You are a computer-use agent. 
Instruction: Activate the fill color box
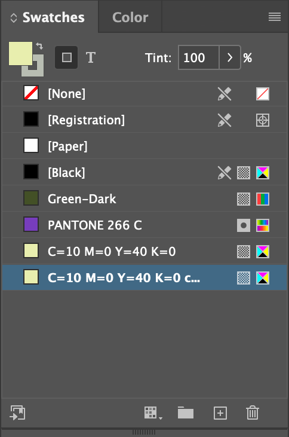pos(20,54)
